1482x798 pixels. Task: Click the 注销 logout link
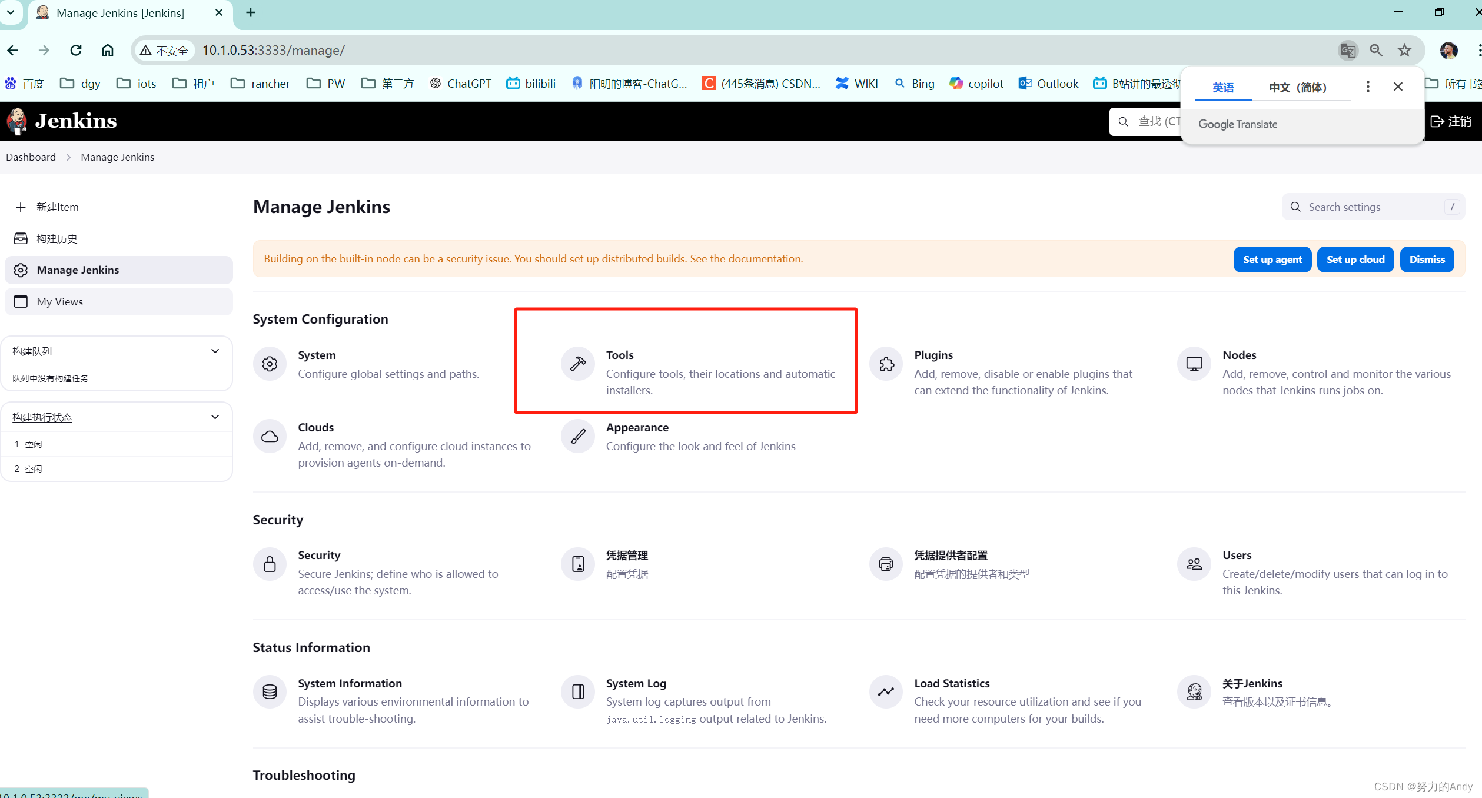[x=1451, y=121]
